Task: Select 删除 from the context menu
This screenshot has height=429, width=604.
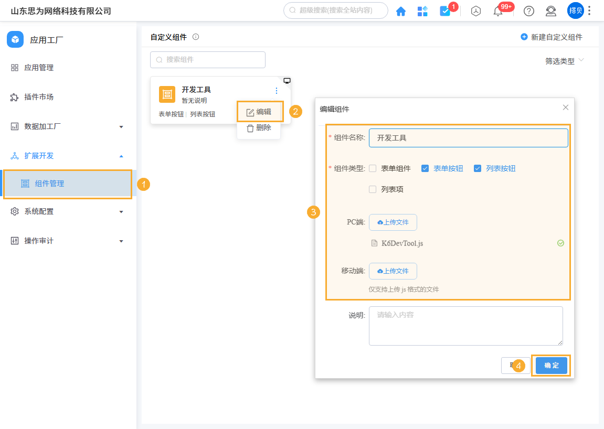Action: point(259,127)
